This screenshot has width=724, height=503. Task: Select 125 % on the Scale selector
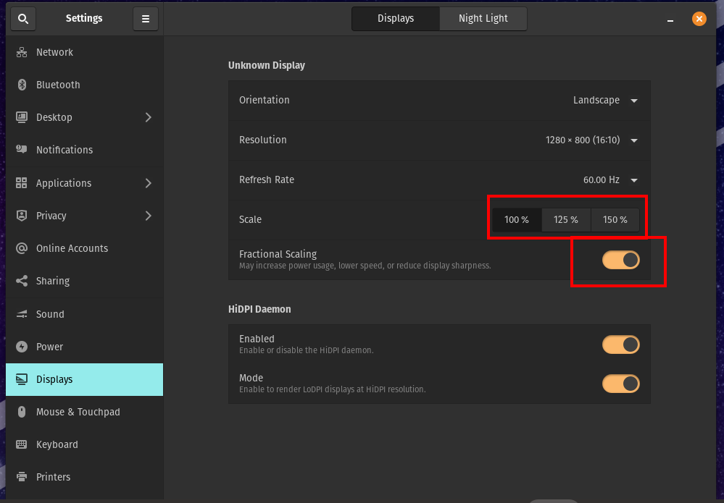(565, 219)
